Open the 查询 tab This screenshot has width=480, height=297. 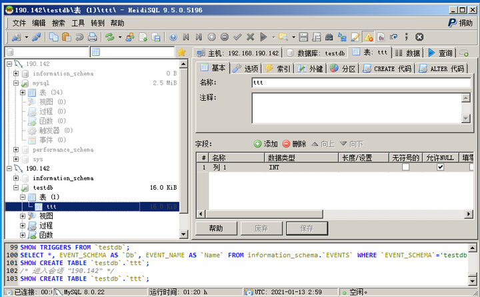click(x=440, y=53)
